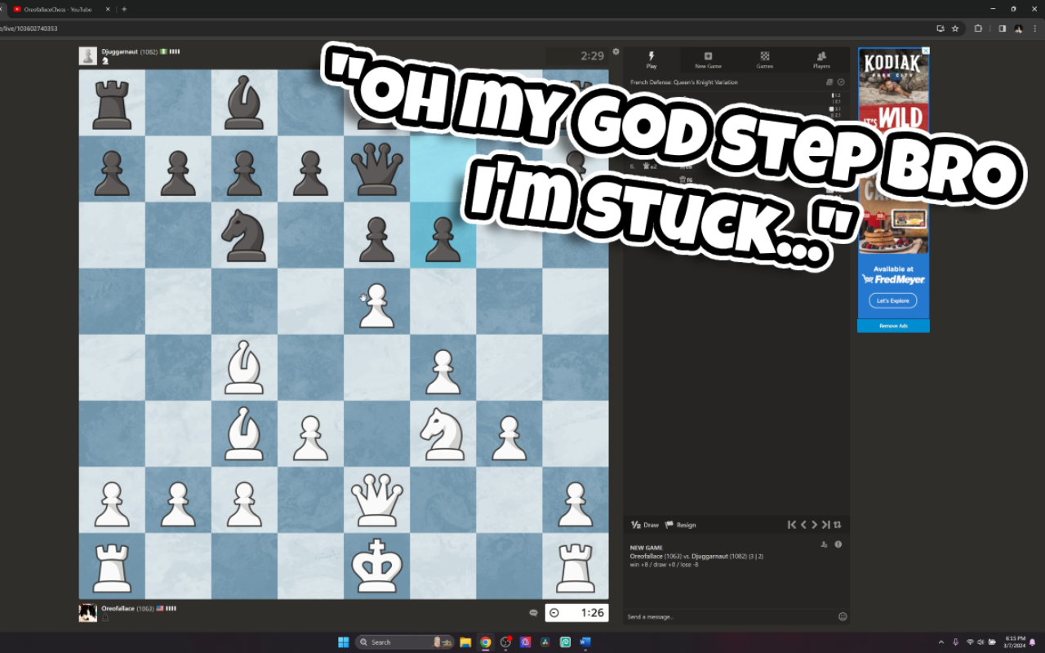Jump to first move with leftmost navigation arrow
The width and height of the screenshot is (1045, 653).
coord(791,525)
